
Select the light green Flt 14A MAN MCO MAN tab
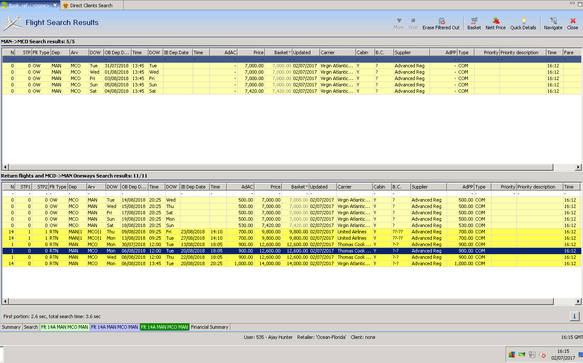(65, 327)
